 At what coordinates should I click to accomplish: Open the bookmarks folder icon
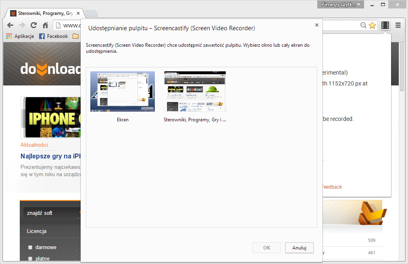tap(75, 36)
